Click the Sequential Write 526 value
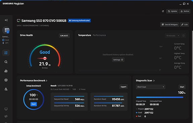Image resolution: width=193 pixels, height=123 pixels. pos(80,106)
